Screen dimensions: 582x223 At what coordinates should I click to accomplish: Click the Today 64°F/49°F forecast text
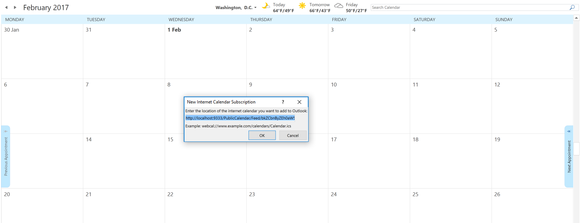tap(283, 8)
